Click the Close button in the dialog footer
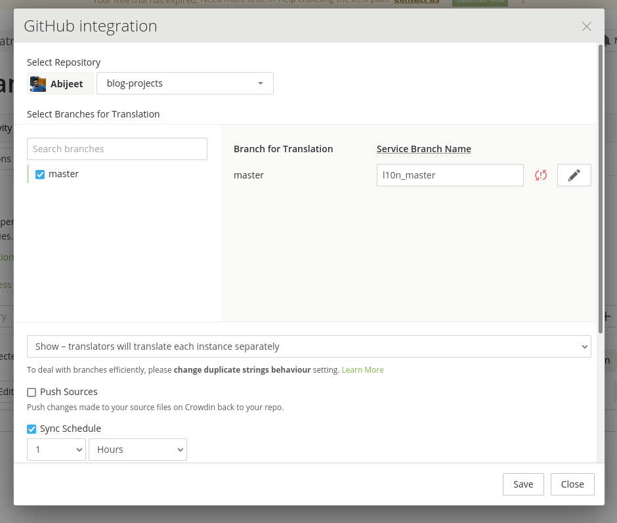Screen dimensions: 617x523 [572, 484]
